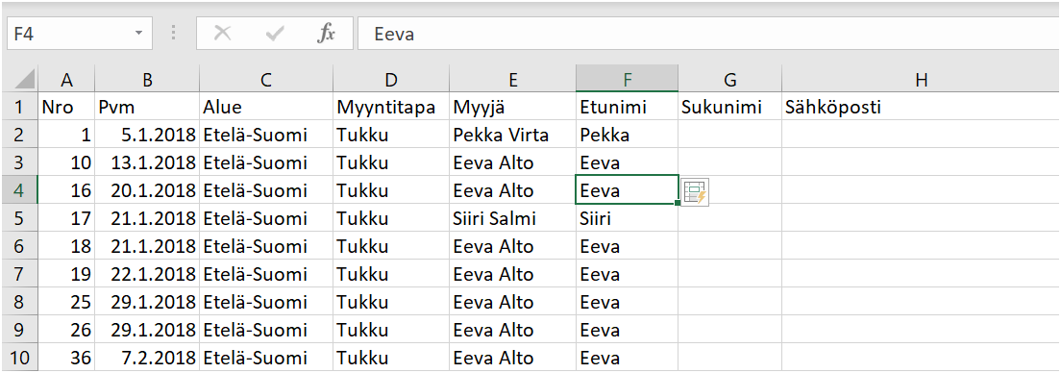Select row 10 header
The height and width of the screenshot is (373, 1061).
point(19,358)
